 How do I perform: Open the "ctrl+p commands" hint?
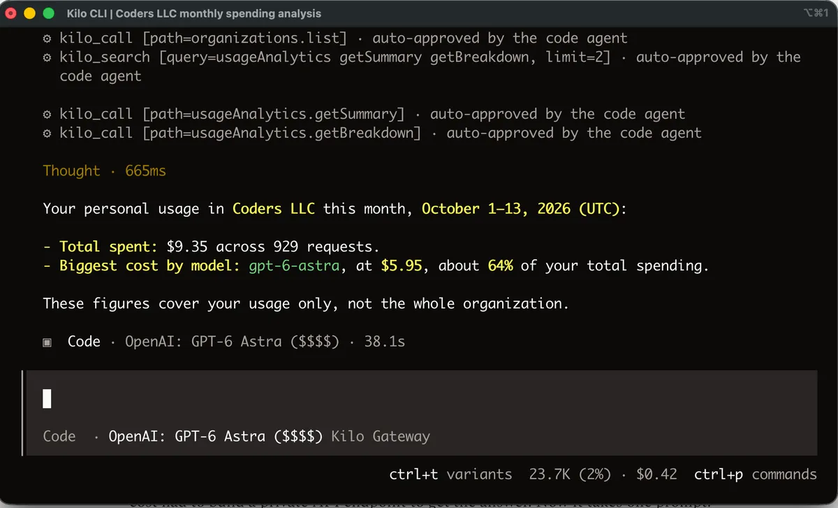tap(756, 474)
